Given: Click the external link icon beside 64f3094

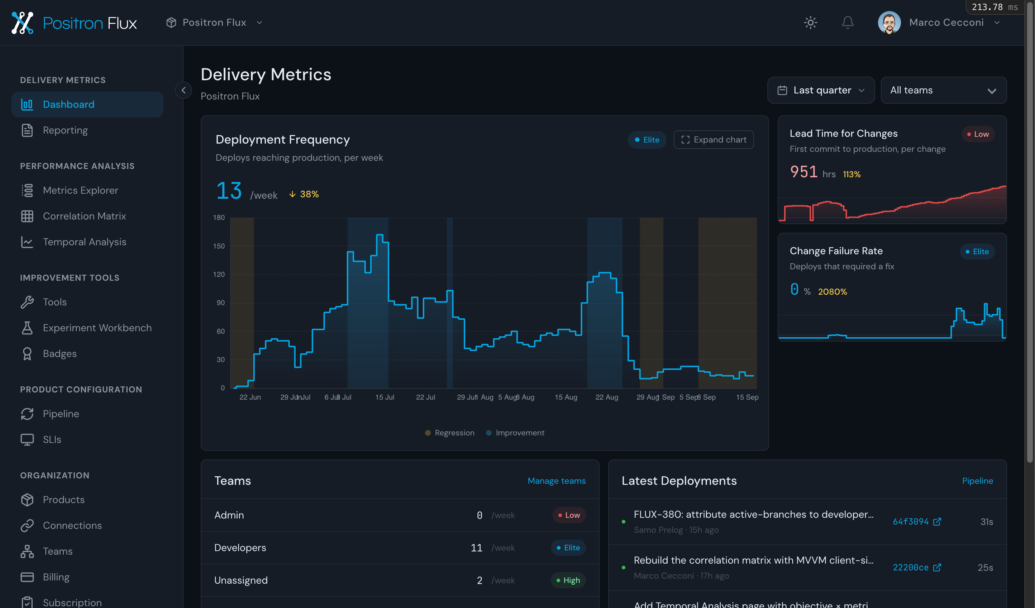Looking at the screenshot, I should (x=937, y=522).
